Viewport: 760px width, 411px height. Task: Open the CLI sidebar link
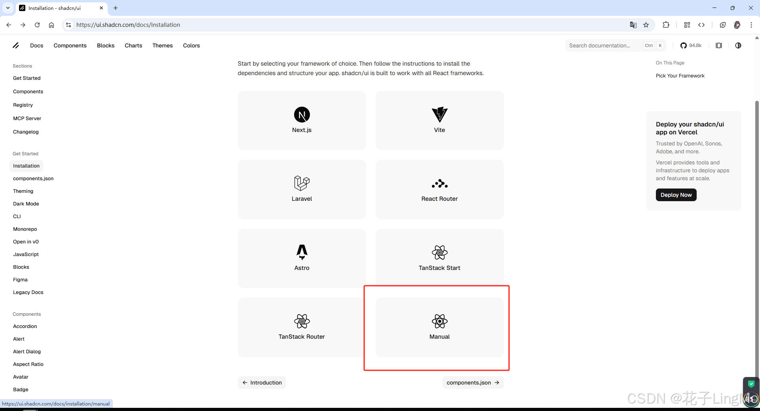click(17, 217)
